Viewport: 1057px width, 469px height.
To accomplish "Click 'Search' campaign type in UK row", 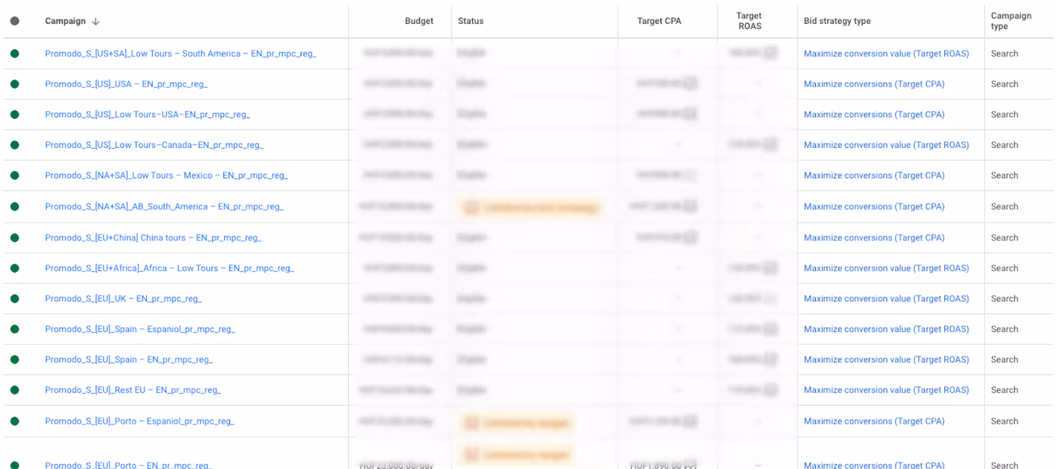I will [x=1004, y=298].
